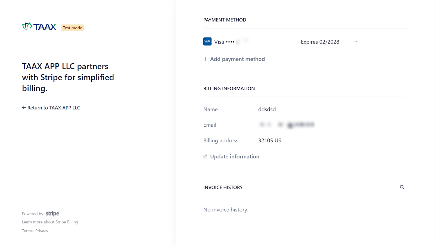Click the Email label
The image size is (435, 247).
point(210,125)
